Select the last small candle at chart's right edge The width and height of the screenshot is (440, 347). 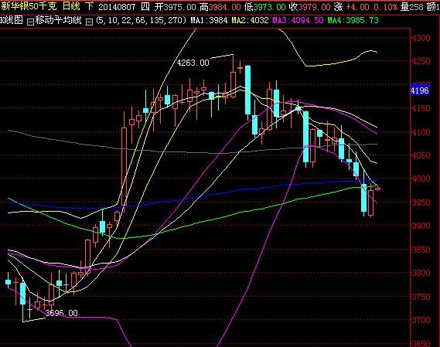377,189
